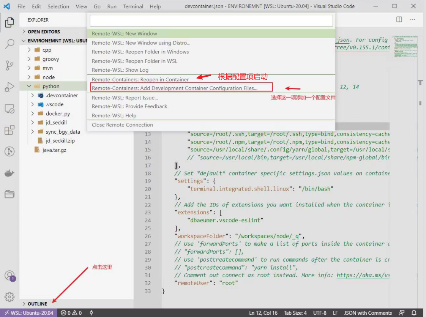Change file encoding via UTF-8

click(320, 313)
